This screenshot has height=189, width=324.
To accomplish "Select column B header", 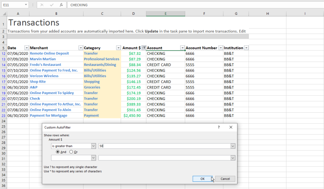I will (56, 13).
